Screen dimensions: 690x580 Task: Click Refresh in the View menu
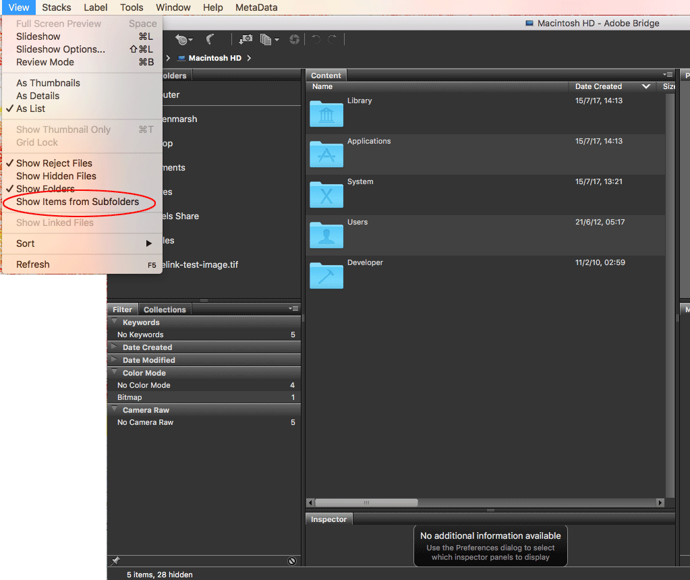(82, 264)
